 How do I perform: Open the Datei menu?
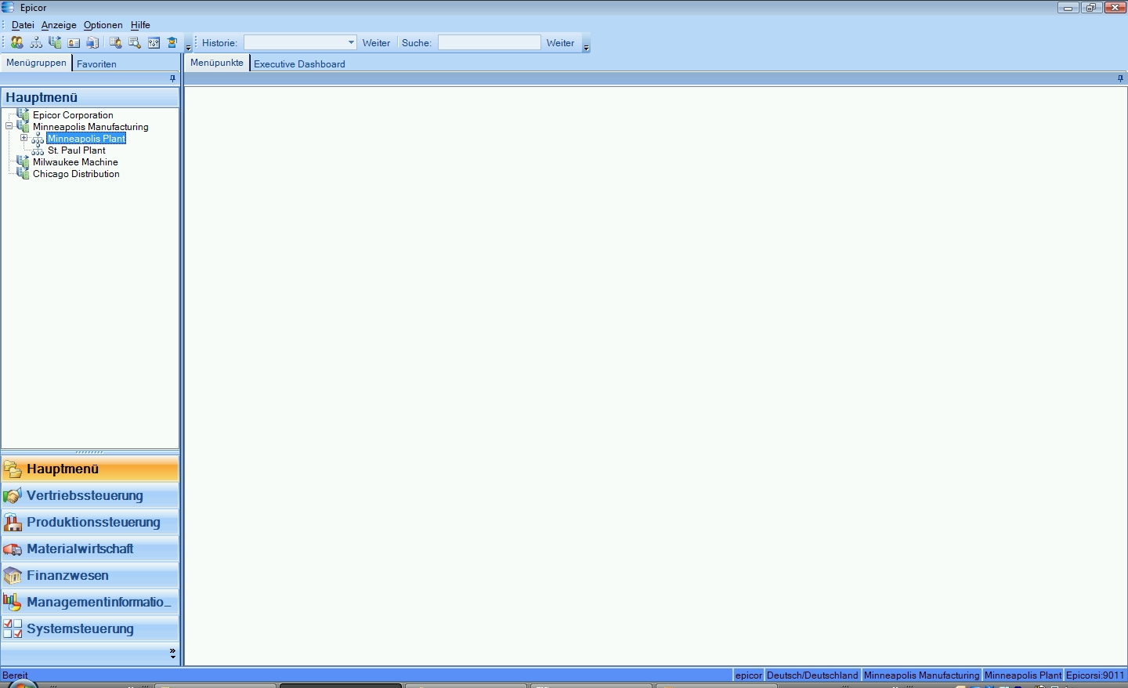click(23, 25)
